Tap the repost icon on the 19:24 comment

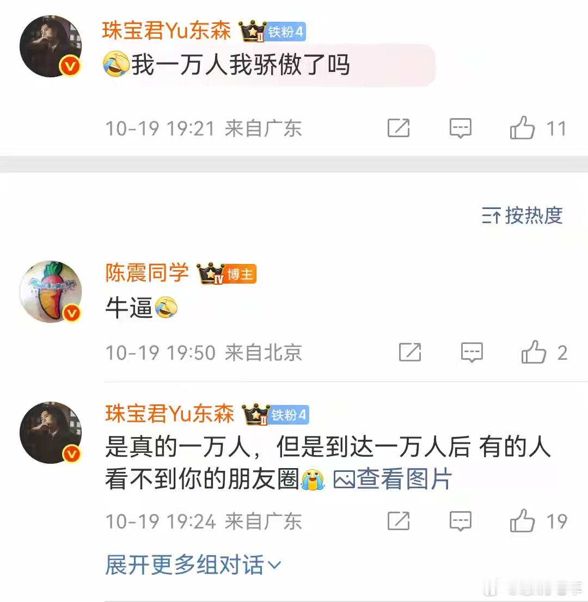pos(399,521)
